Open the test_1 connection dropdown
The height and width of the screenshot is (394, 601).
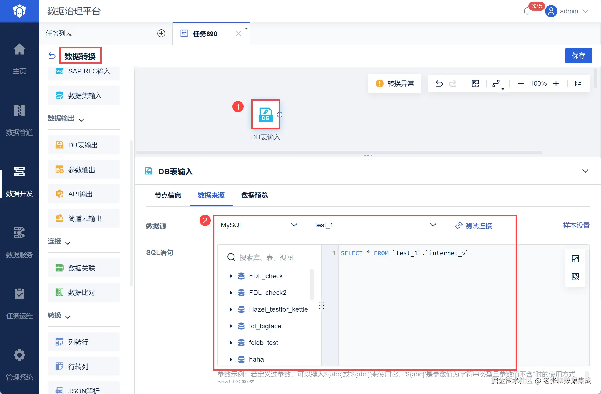point(376,225)
